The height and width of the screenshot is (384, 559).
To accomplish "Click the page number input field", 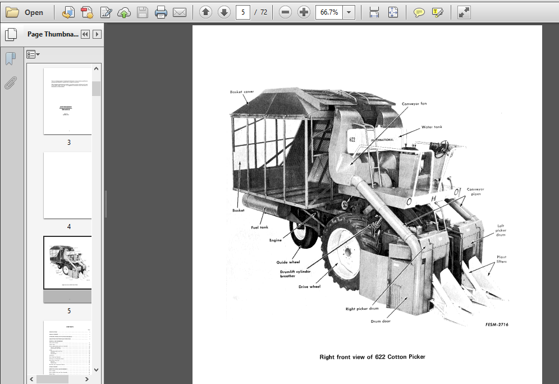I will [243, 12].
